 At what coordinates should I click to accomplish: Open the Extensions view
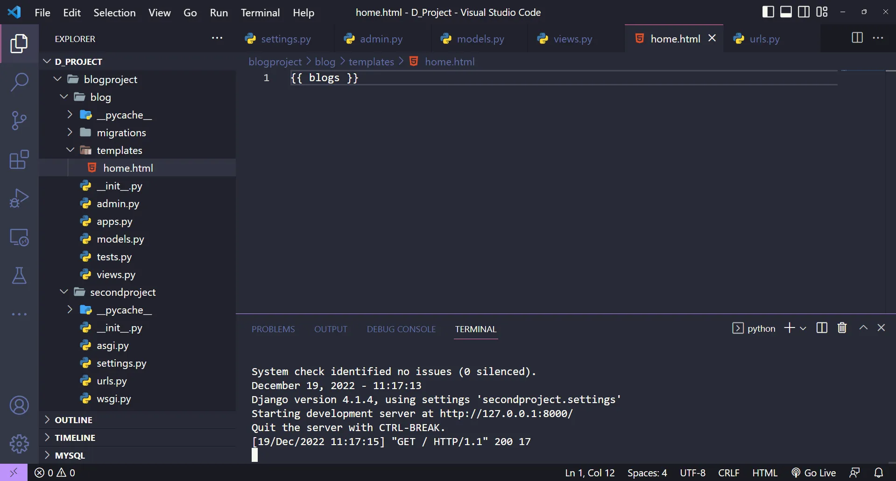coord(19,160)
